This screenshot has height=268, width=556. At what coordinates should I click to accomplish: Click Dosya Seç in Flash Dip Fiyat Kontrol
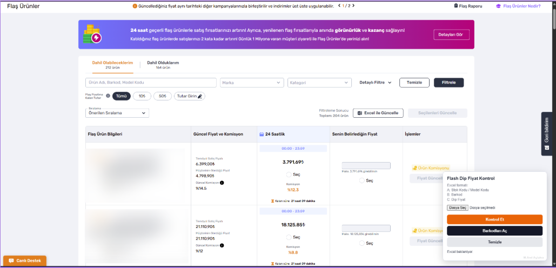458,207
